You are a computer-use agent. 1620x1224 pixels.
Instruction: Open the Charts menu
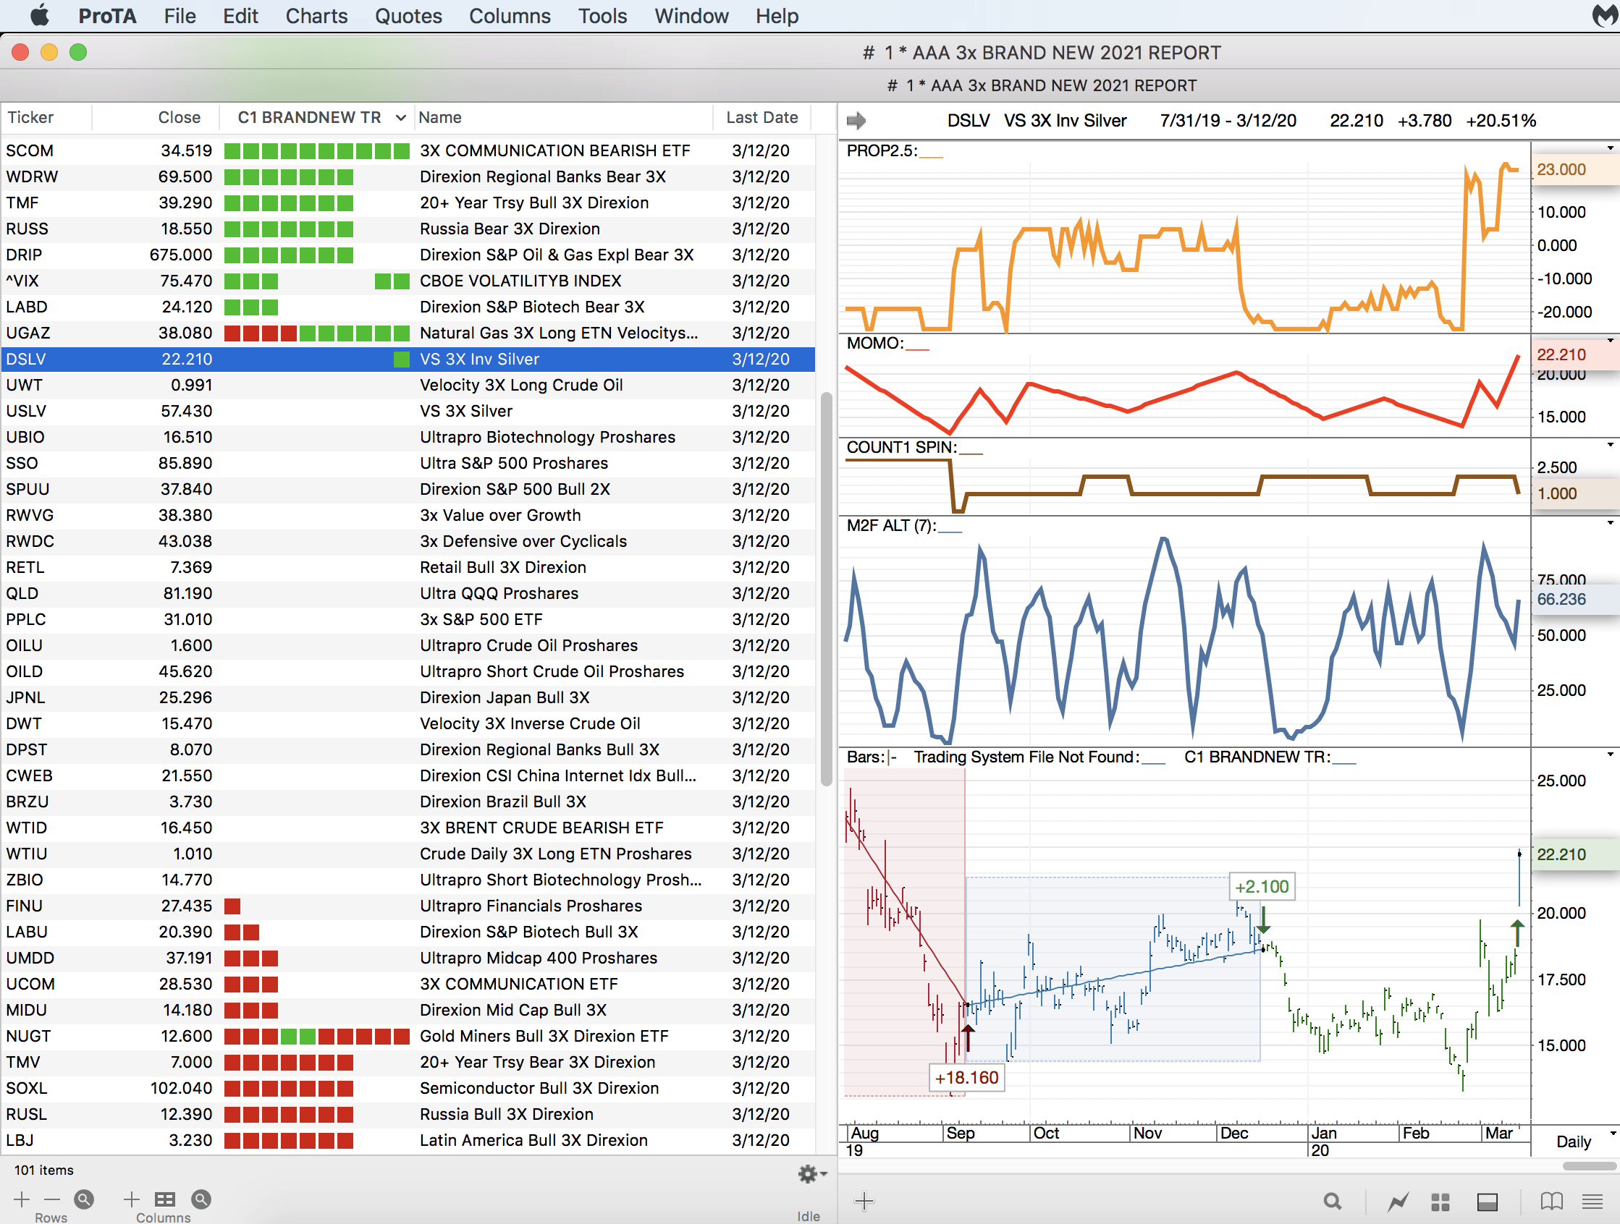[316, 16]
